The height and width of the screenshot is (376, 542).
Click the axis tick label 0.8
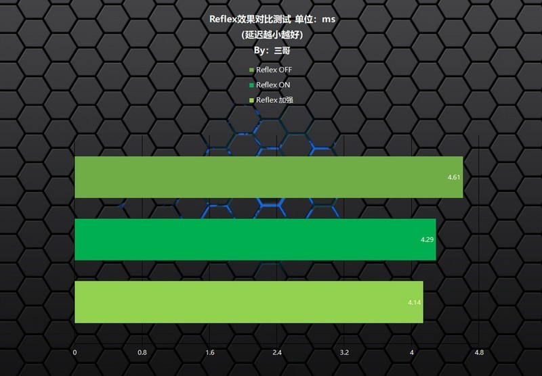[x=142, y=352]
